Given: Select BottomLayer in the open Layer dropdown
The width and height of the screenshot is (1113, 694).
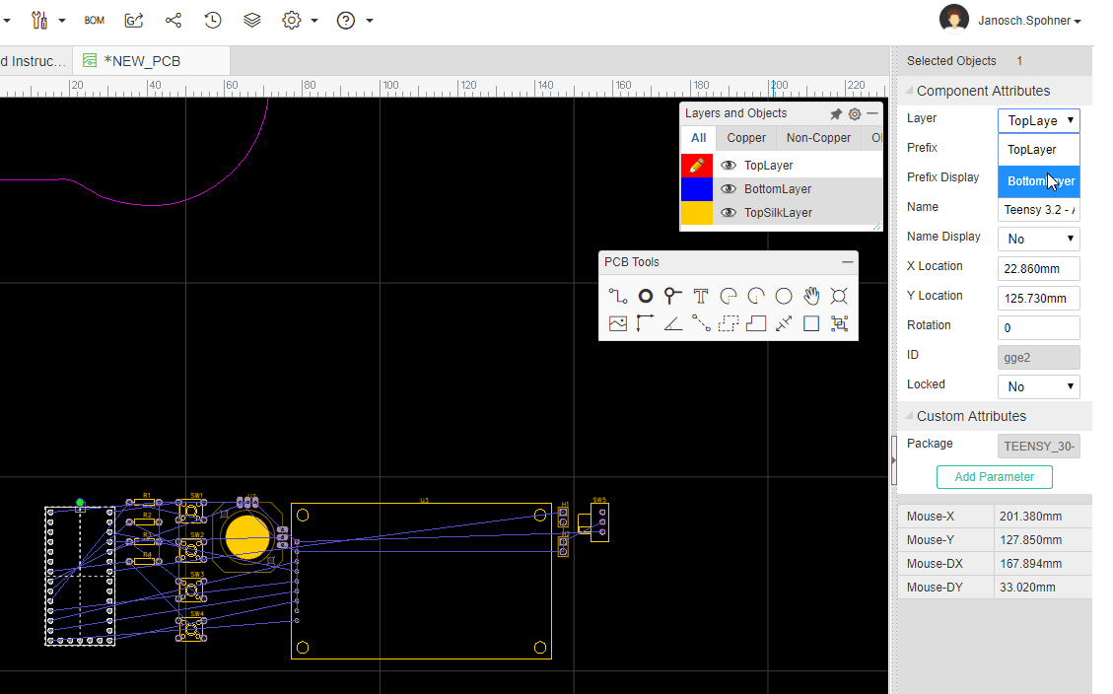Looking at the screenshot, I should pos(1038,180).
